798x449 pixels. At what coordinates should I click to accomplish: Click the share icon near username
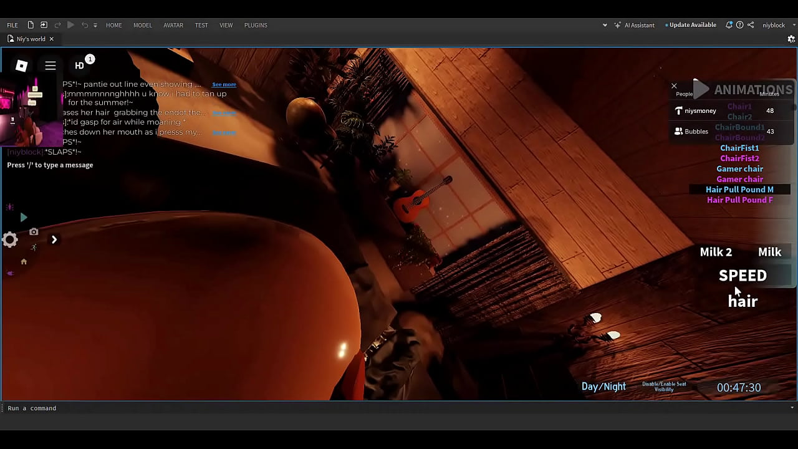tap(751, 25)
